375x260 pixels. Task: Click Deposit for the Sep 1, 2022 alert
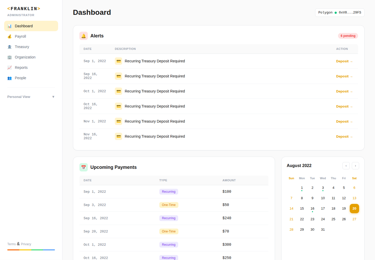tap(344, 61)
